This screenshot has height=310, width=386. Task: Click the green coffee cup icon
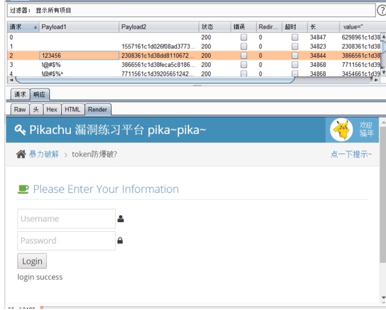click(x=23, y=189)
